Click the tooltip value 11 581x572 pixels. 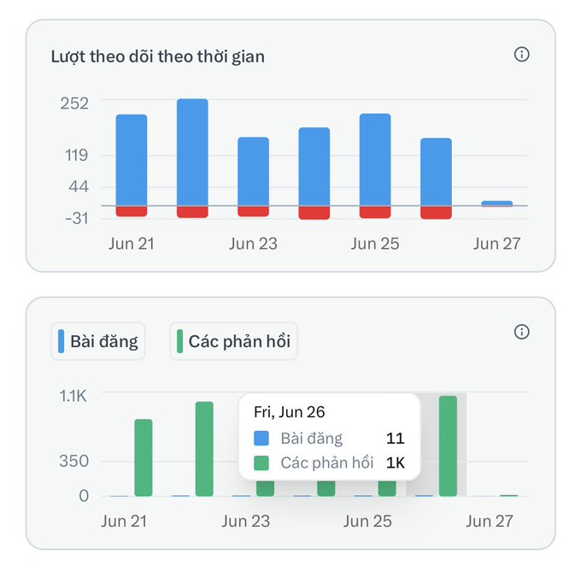[395, 439]
